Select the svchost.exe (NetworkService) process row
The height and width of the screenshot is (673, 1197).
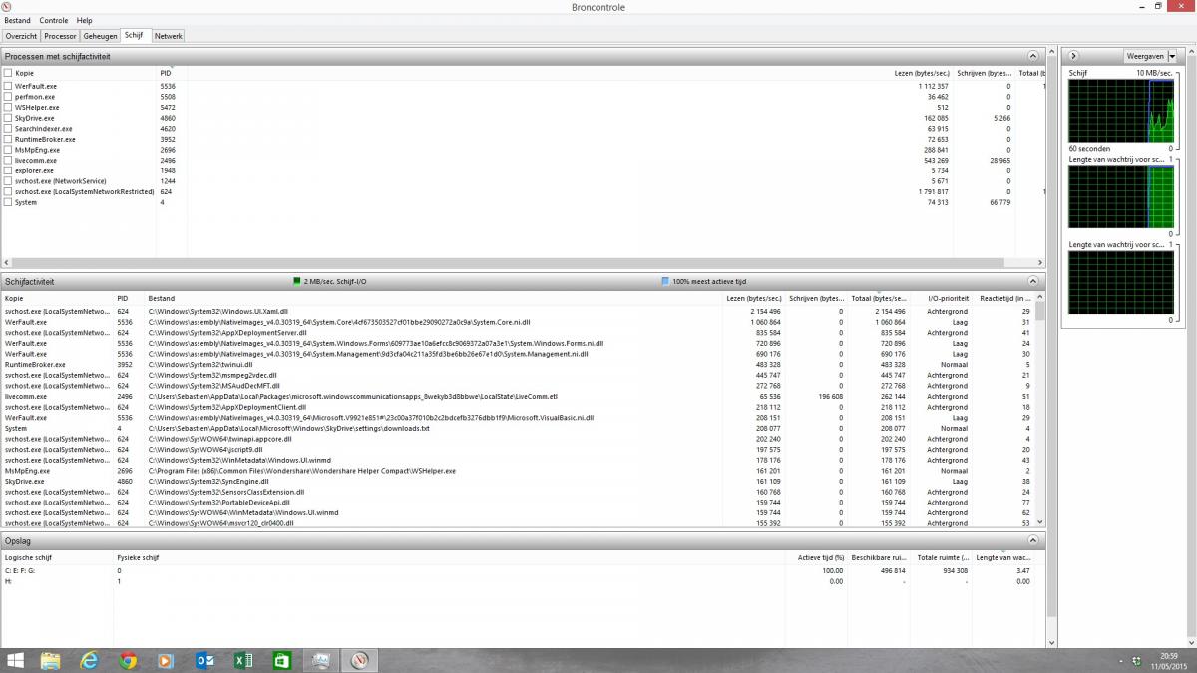pyautogui.click(x=523, y=181)
